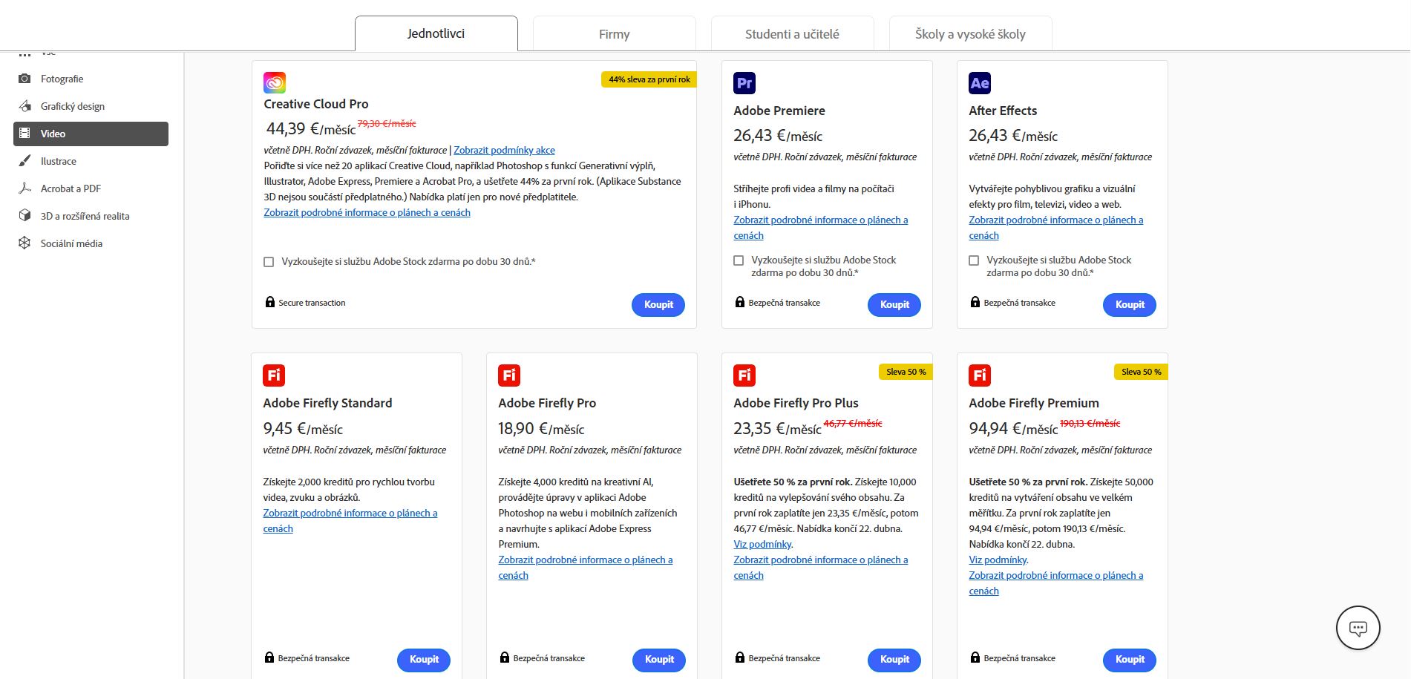Image resolution: width=1411 pixels, height=679 pixels.
Task: Click the Acrobat a PDF icon
Action: 24,188
